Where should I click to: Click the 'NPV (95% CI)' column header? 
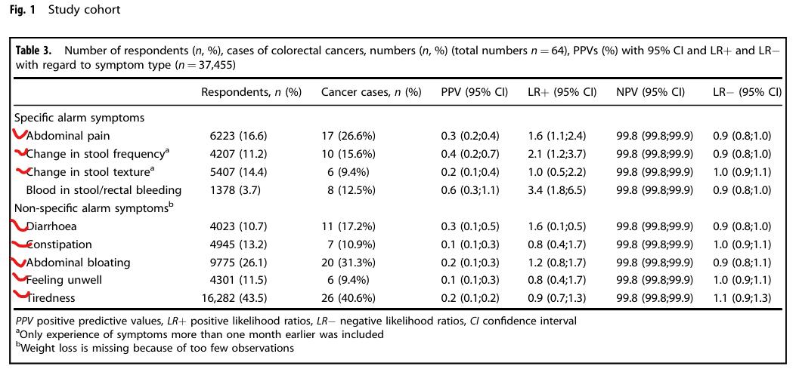651,93
